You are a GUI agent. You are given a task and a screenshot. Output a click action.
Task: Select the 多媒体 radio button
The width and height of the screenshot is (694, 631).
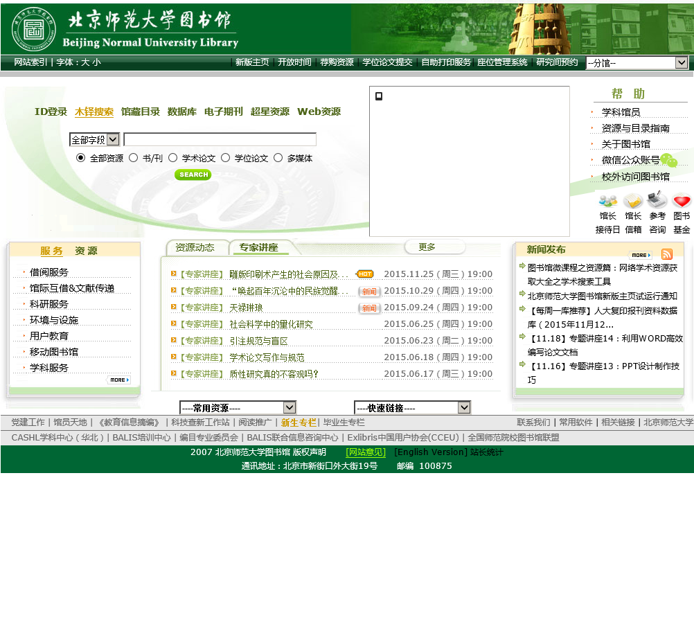pyautogui.click(x=278, y=158)
